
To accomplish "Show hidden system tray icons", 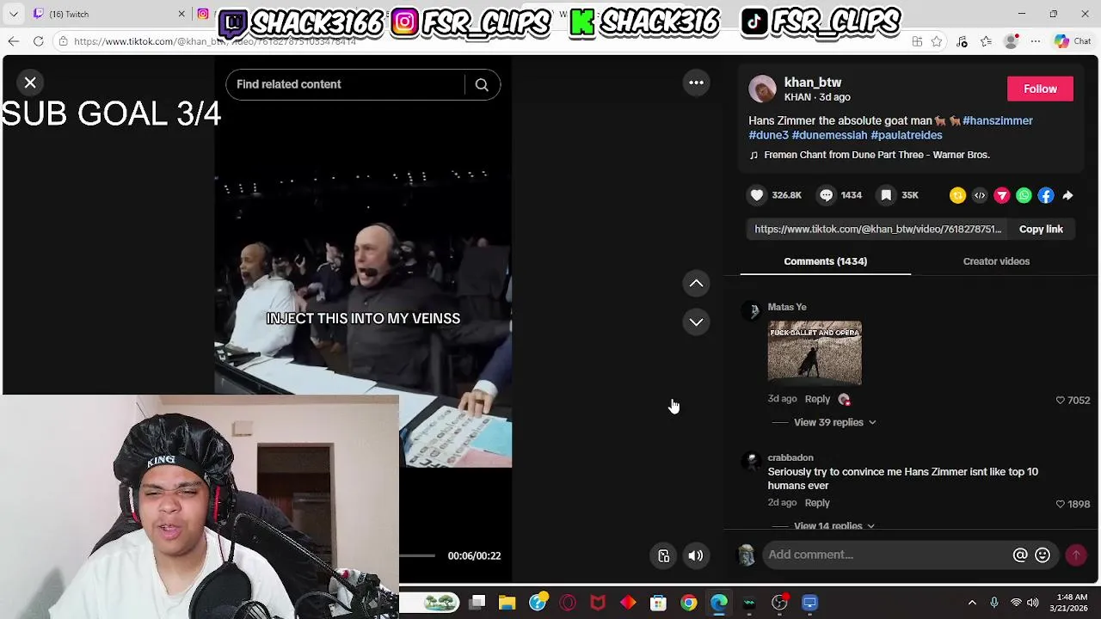I will coord(972,603).
